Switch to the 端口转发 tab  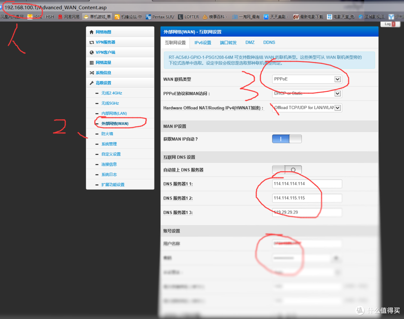pos(228,43)
